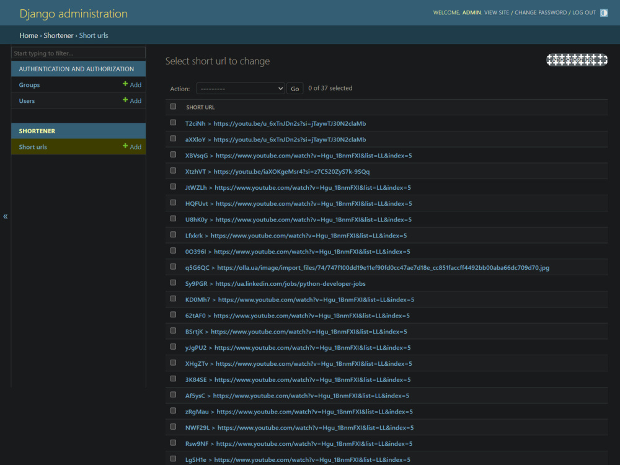Screen dimensions: 620x465
Task: Check the box for Sy9PGR row
Action: 173,283
